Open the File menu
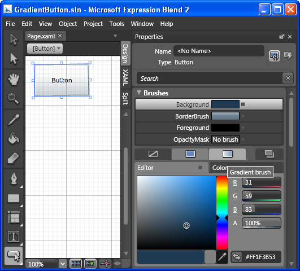This screenshot has height=271, width=300. coord(10,24)
